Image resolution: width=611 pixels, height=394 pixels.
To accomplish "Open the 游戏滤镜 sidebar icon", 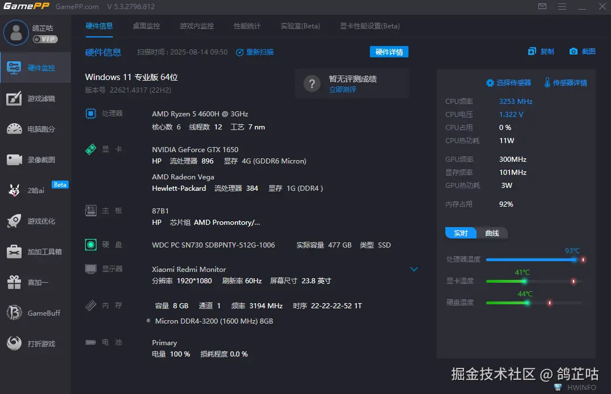I will click(x=14, y=98).
